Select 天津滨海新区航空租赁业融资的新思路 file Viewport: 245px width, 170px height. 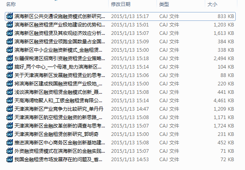click(58, 117)
